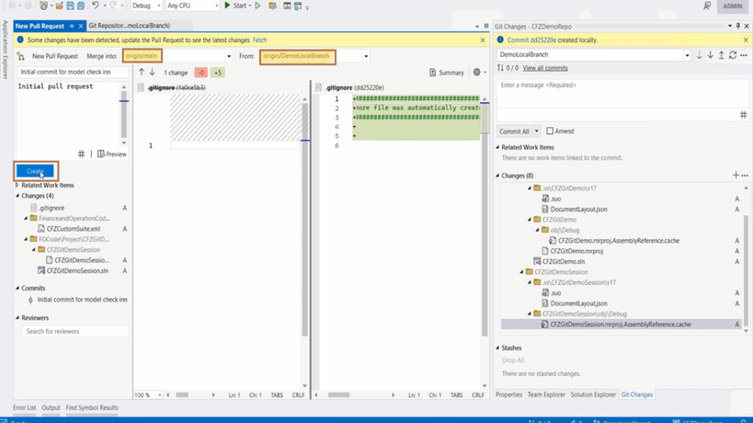
Task: Click the Preview button
Action: pos(112,154)
